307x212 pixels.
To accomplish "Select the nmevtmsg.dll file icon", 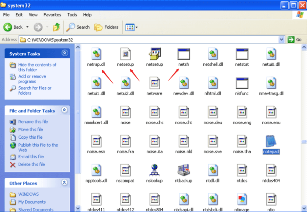I will [271, 83].
